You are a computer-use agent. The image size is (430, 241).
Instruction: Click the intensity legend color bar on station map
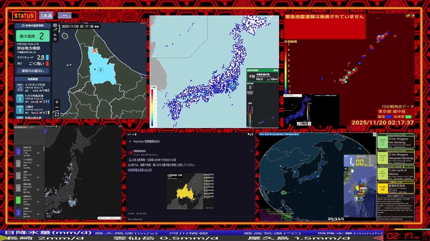click(x=152, y=107)
